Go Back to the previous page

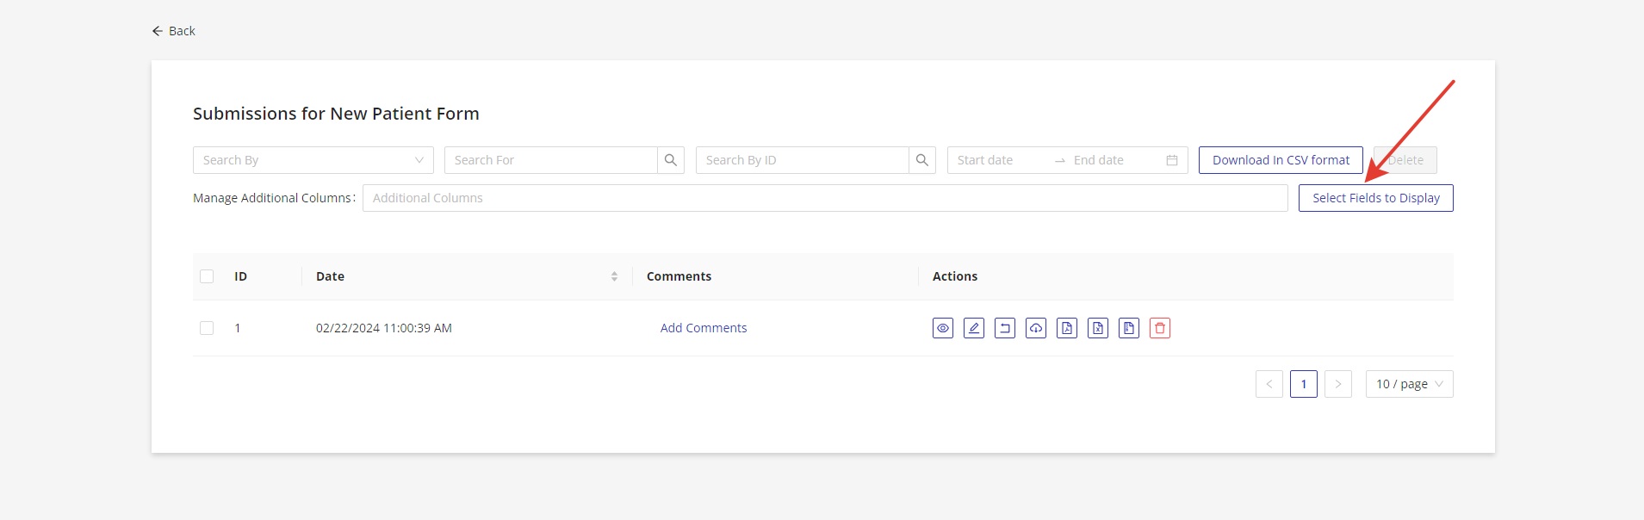tap(174, 31)
